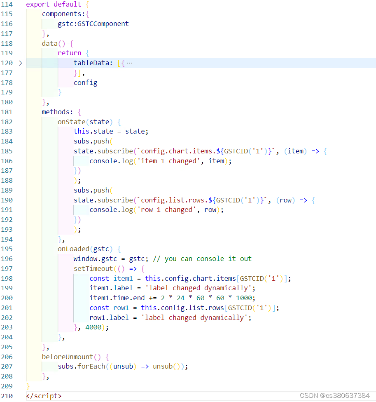Click 'subs.forEach' on line 207
This screenshot has height=402, width=376.
[x=82, y=367]
